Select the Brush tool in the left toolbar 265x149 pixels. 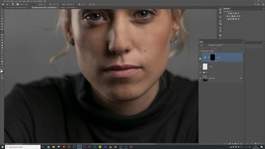click(2, 32)
